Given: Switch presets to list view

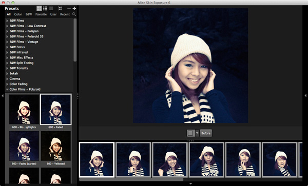Looking at the screenshot, I should (x=51, y=8).
